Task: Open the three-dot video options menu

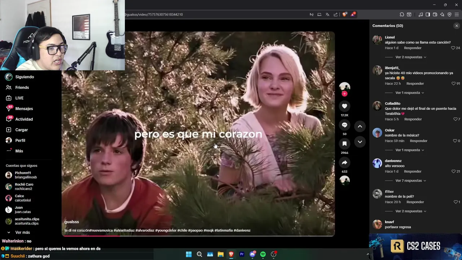Action: point(327,39)
